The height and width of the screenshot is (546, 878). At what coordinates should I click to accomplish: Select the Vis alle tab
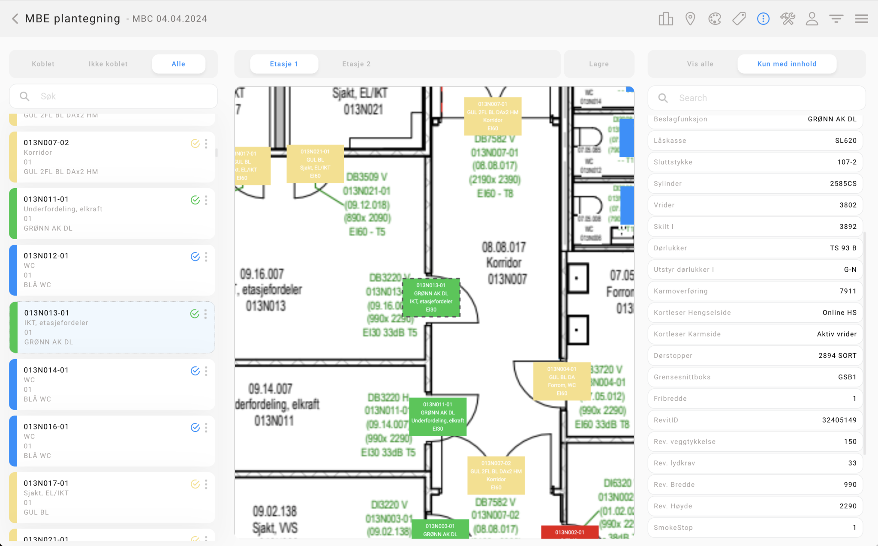coord(700,64)
